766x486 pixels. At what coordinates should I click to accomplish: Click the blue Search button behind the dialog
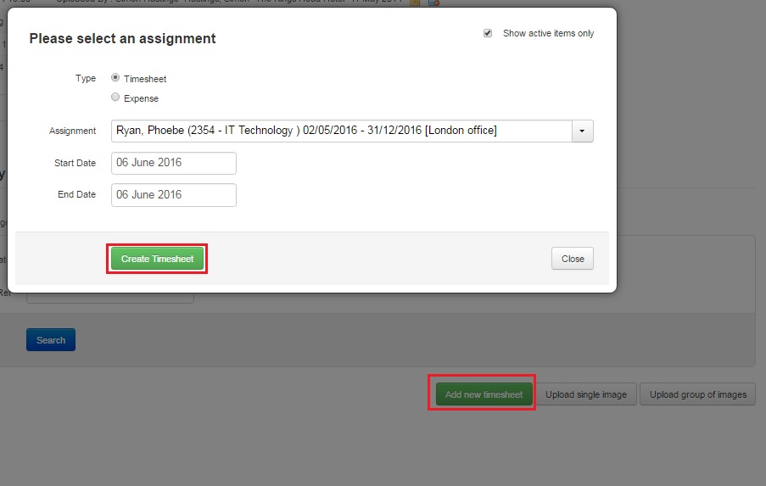51,340
